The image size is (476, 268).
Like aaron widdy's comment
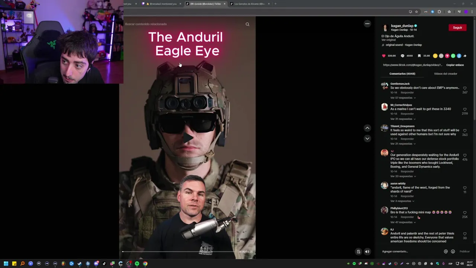465,188
